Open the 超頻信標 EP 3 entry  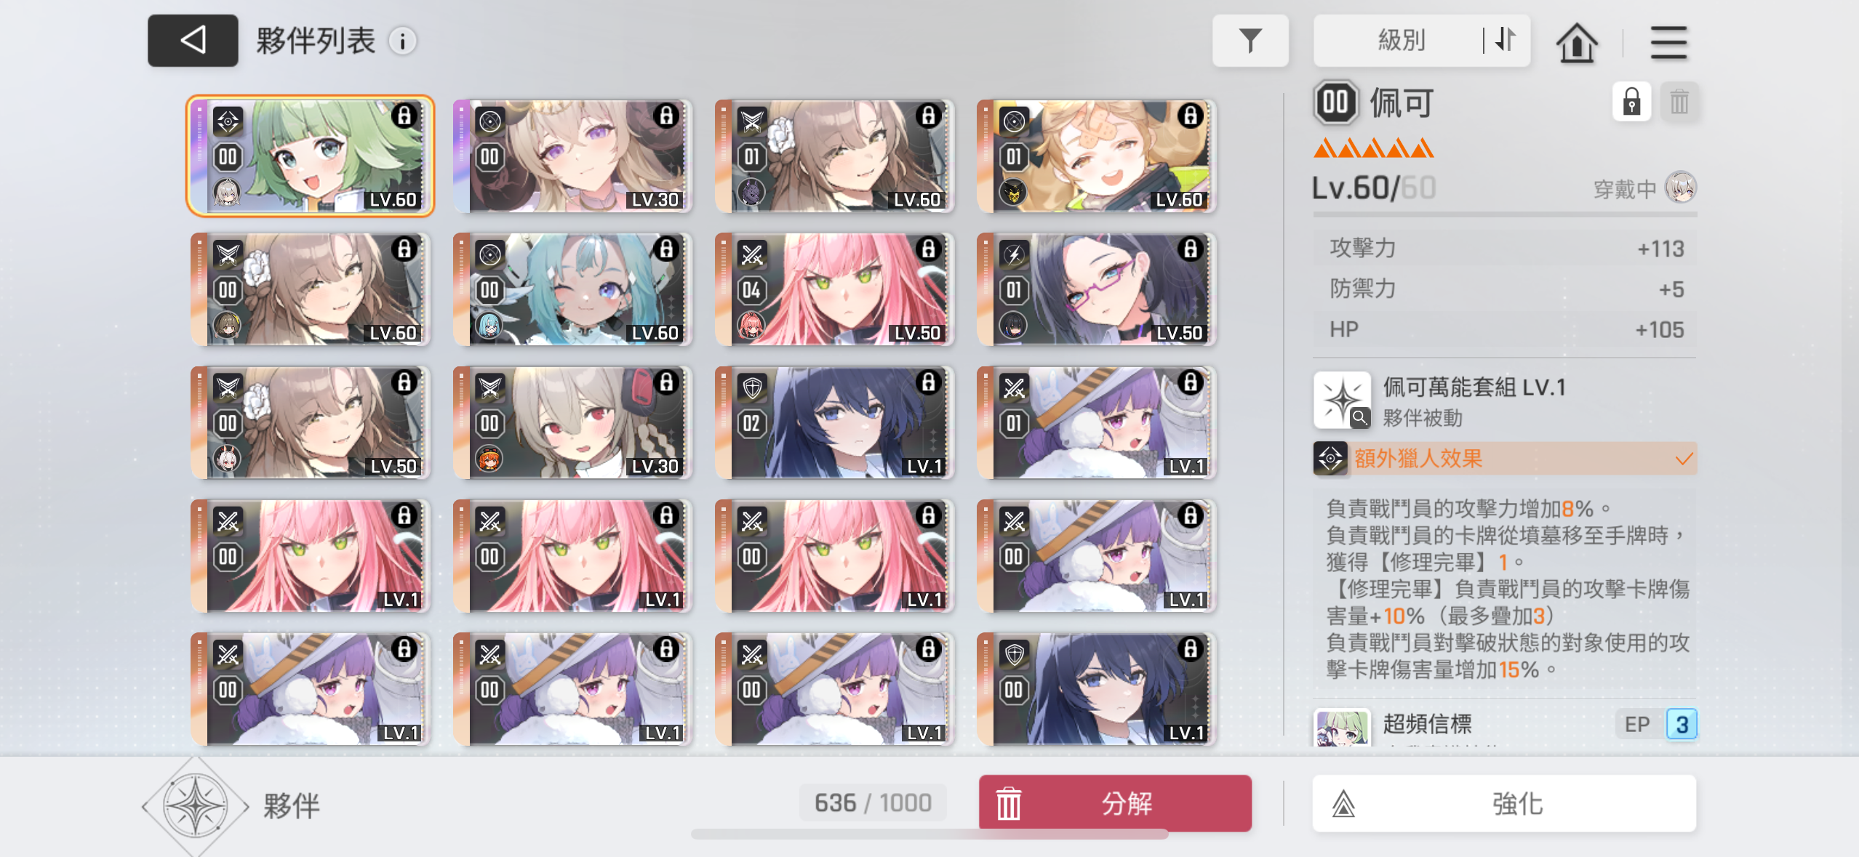tap(1505, 725)
